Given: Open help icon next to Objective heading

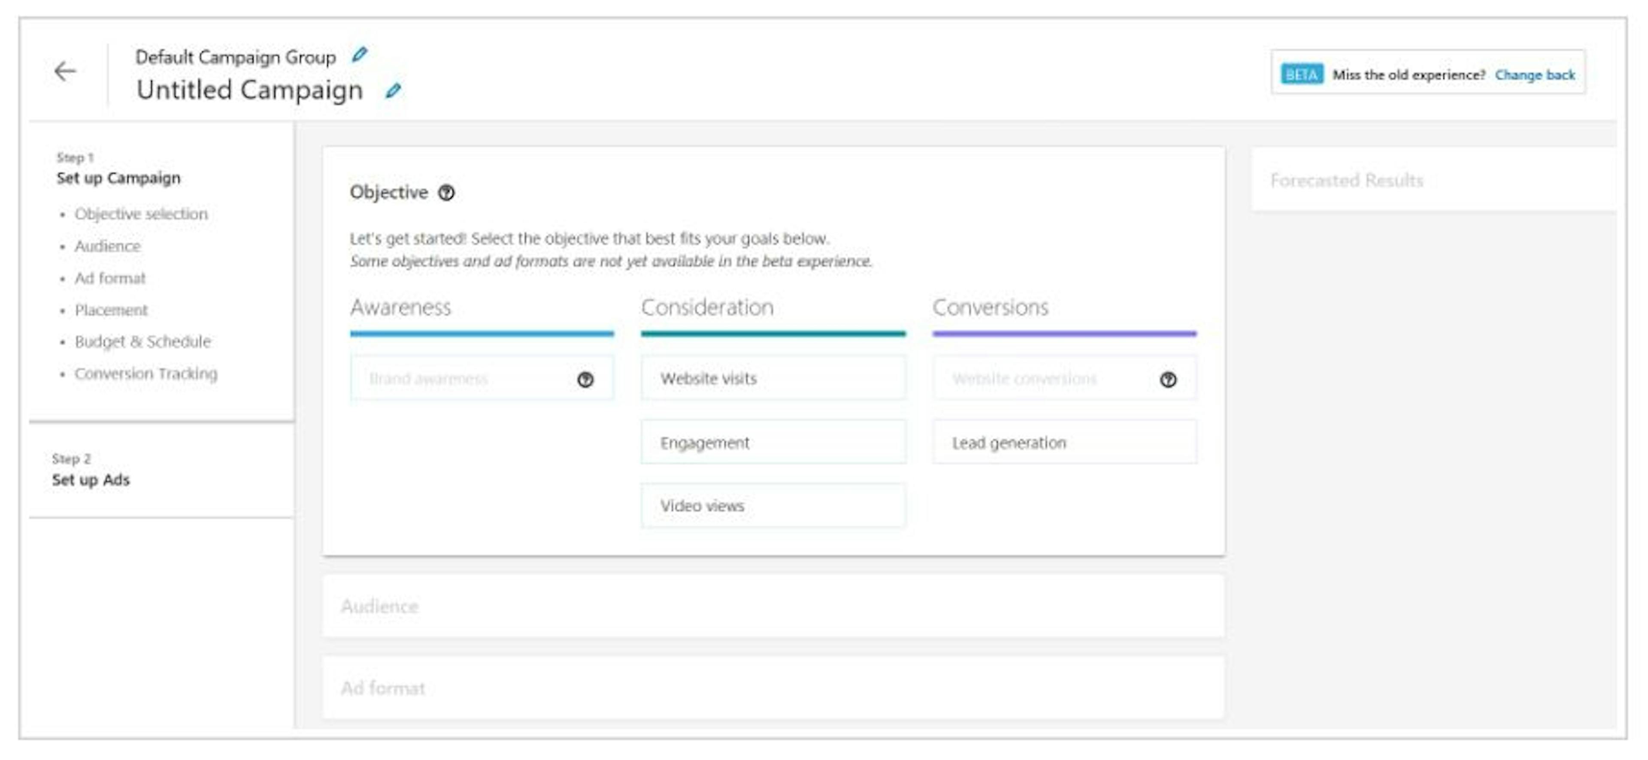Looking at the screenshot, I should (x=446, y=193).
